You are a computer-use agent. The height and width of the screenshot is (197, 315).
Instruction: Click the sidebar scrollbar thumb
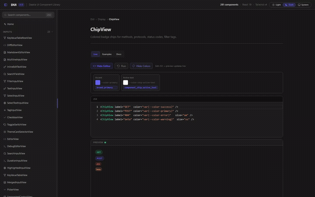tap(58, 103)
